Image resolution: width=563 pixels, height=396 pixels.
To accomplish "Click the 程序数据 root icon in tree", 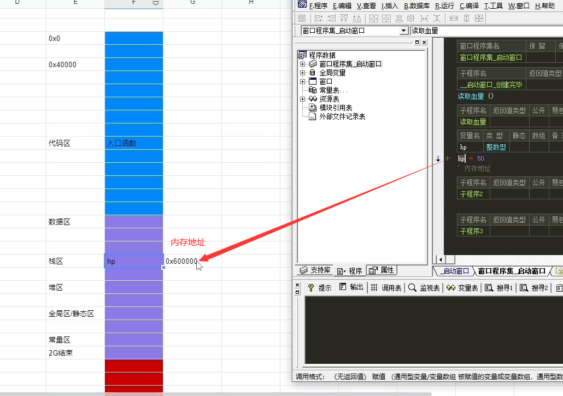I will tap(302, 55).
